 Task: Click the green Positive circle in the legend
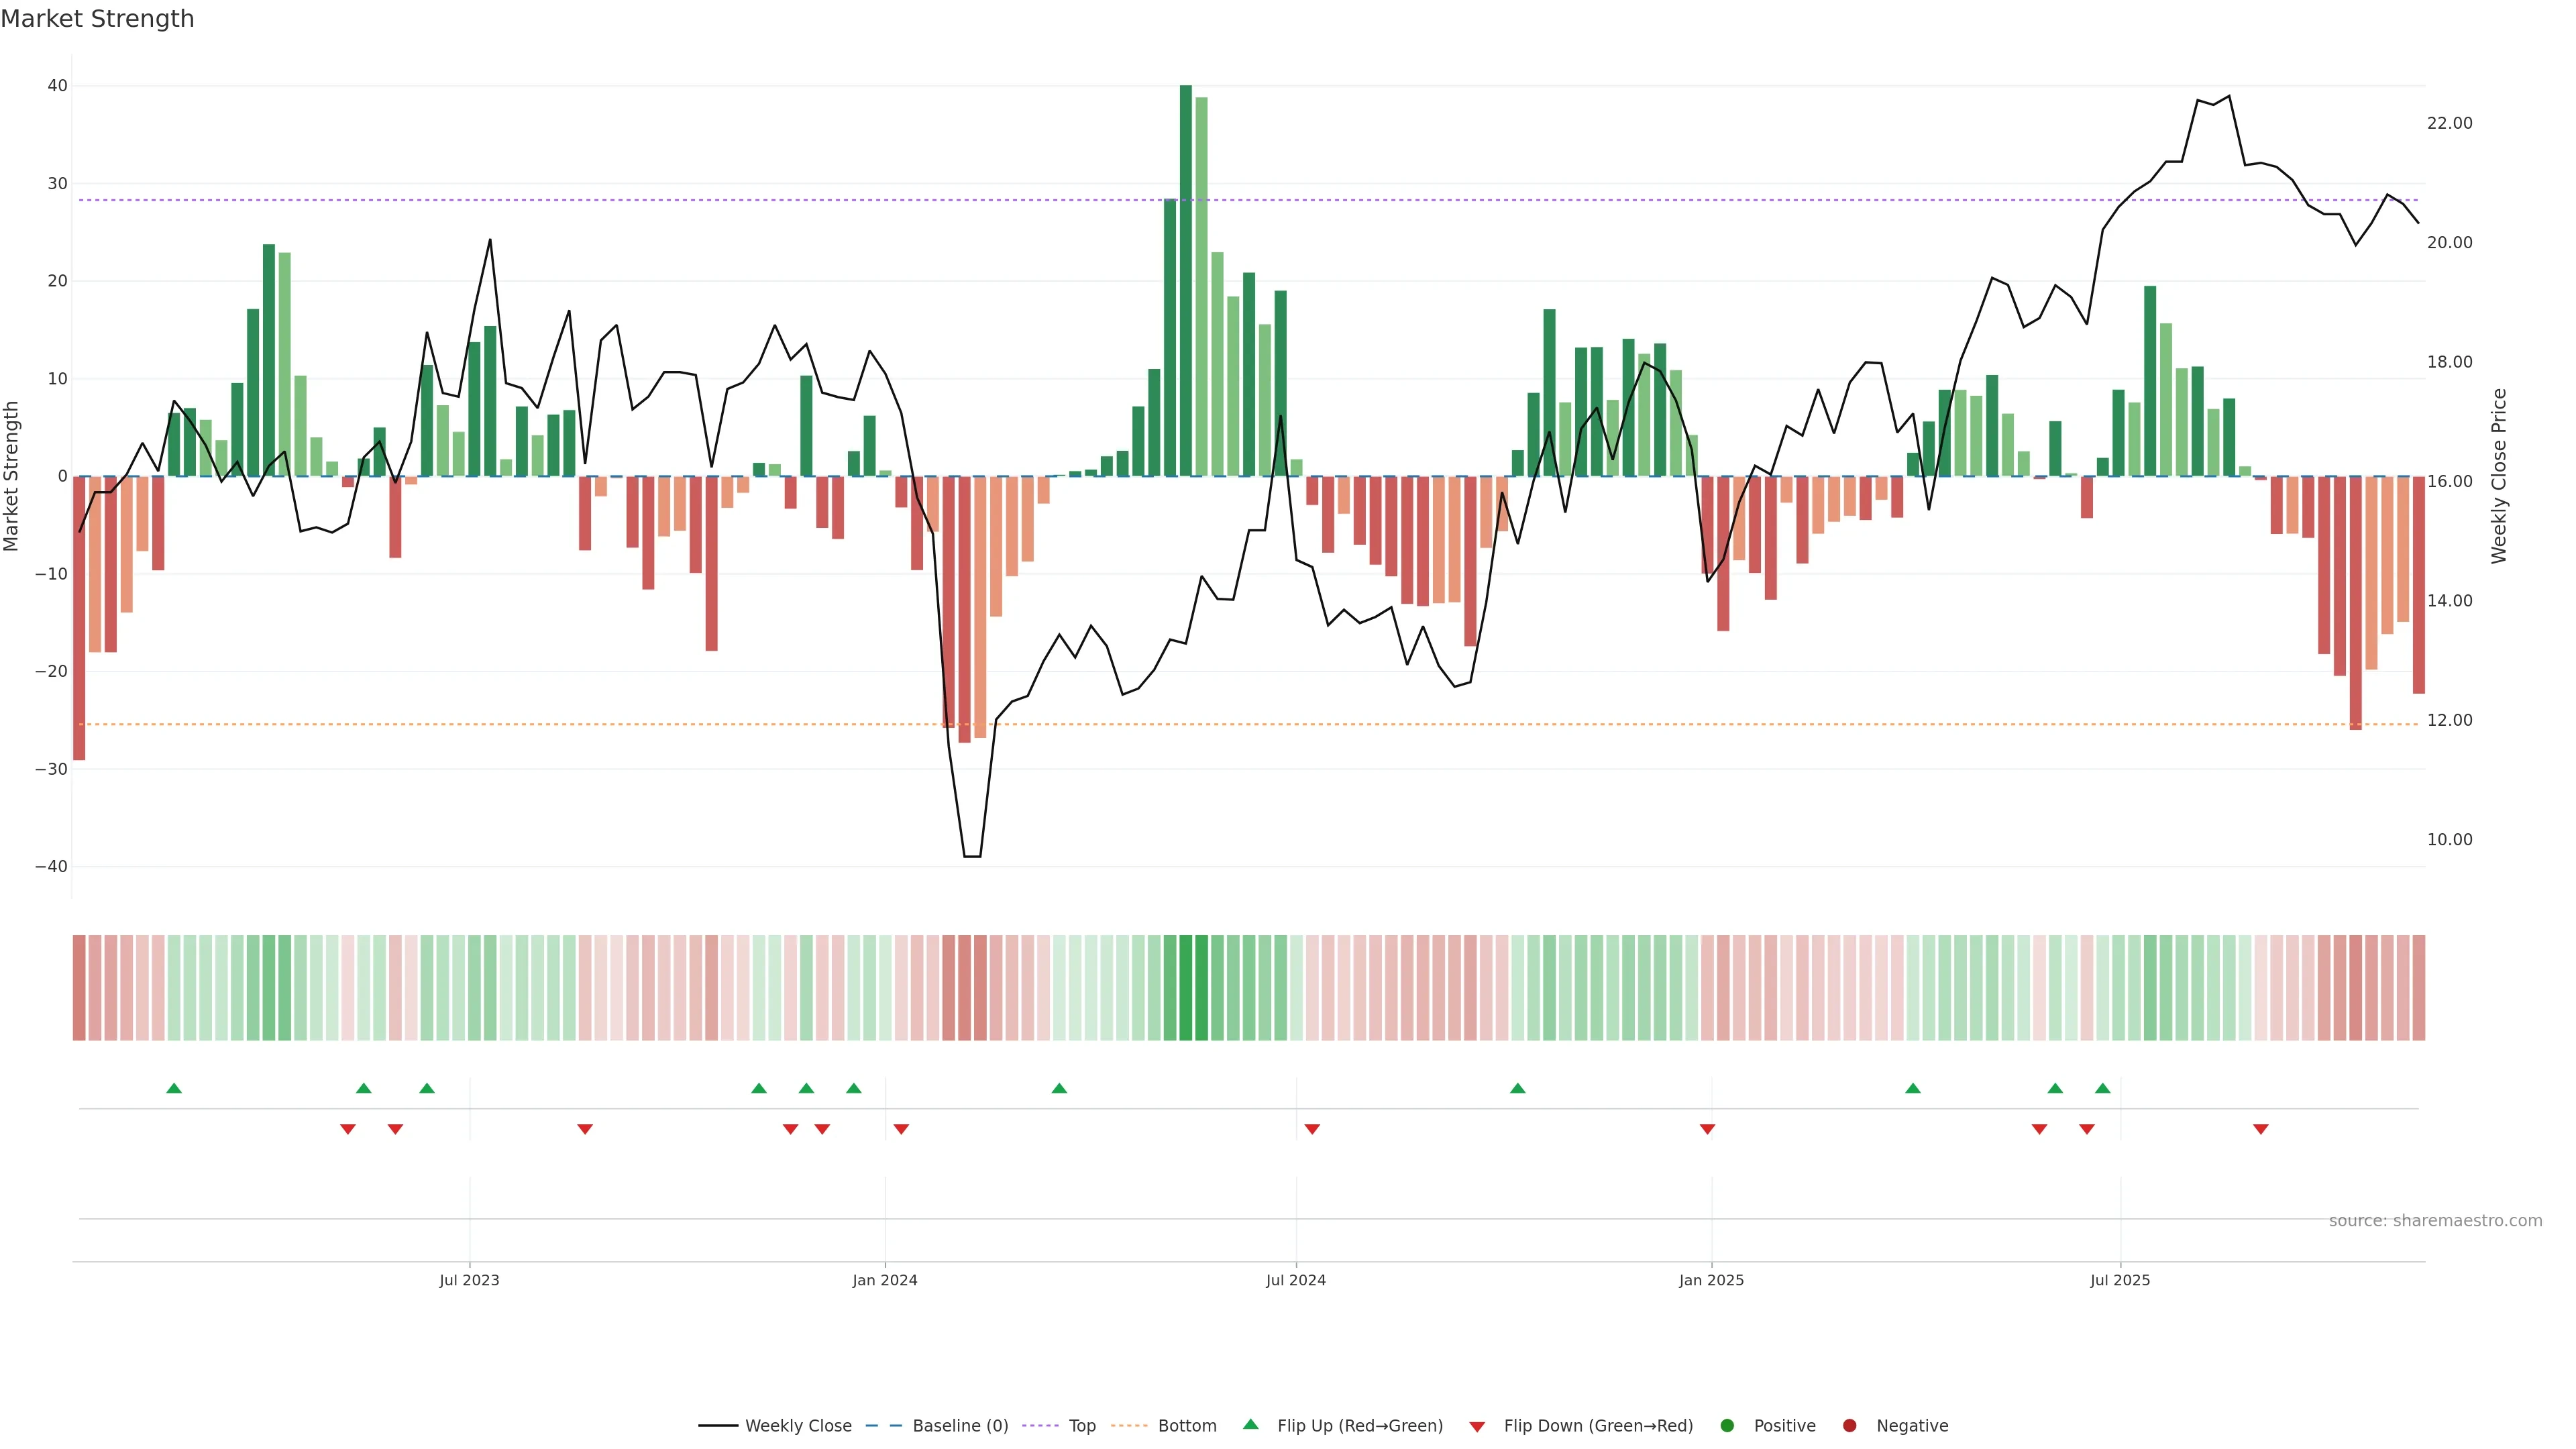[1727, 1426]
